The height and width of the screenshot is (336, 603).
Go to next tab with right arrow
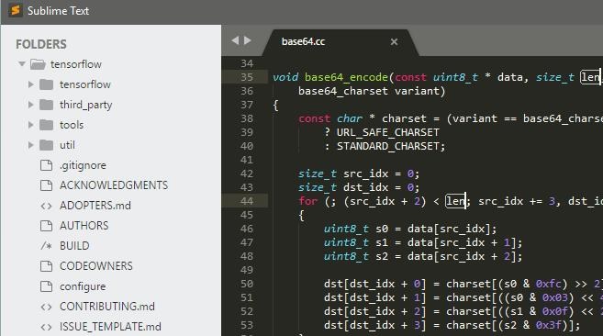click(248, 40)
